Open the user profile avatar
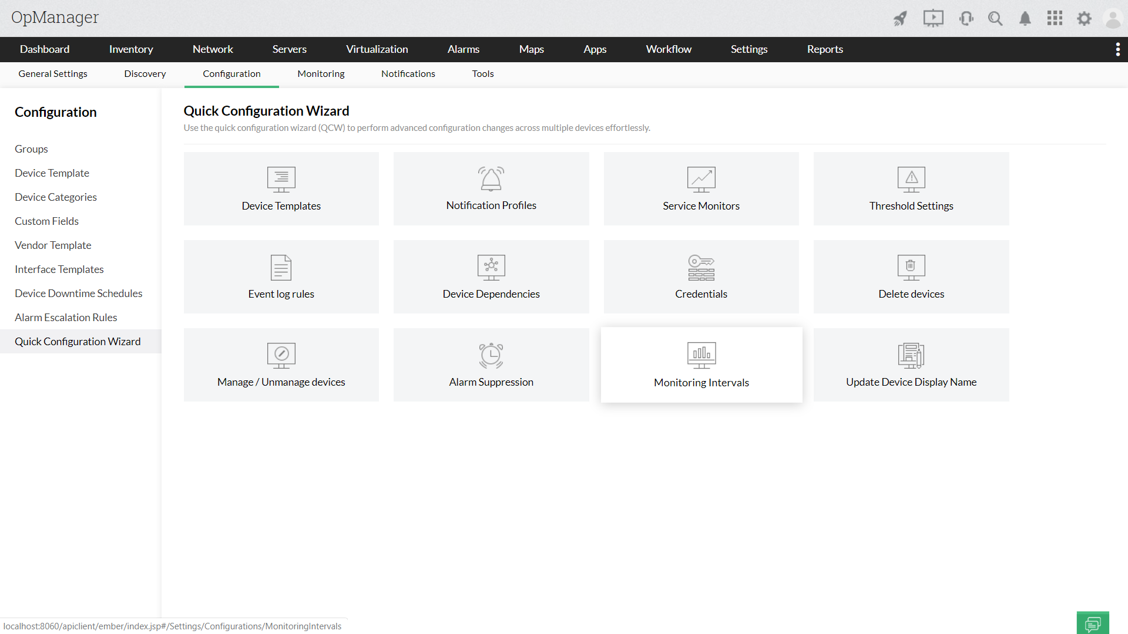This screenshot has height=634, width=1128. click(1113, 19)
